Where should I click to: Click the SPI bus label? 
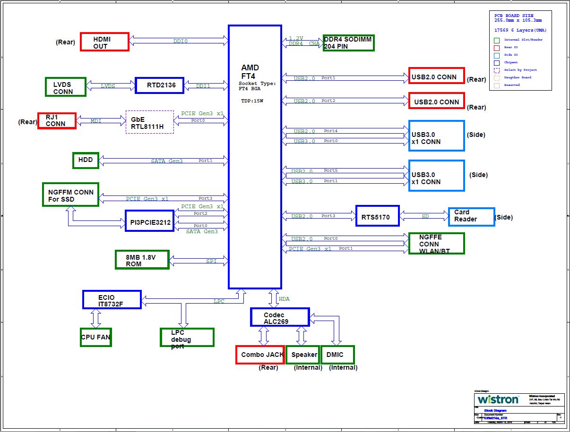tap(211, 261)
